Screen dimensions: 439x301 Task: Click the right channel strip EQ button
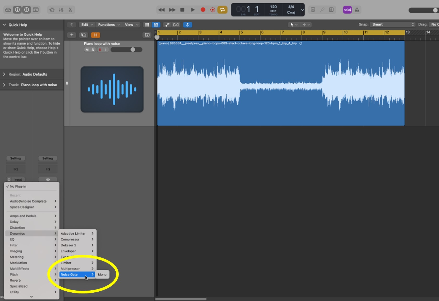(x=48, y=169)
